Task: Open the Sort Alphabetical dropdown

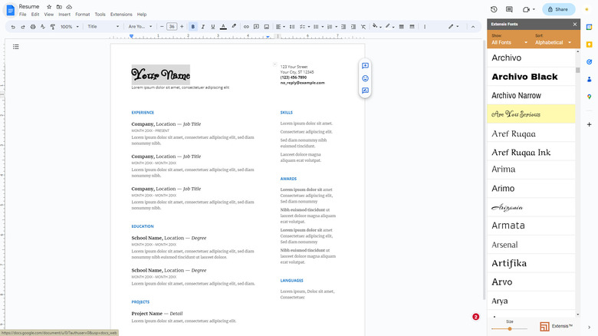Action: 553,43
